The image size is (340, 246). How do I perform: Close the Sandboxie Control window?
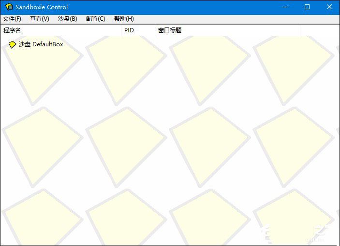(x=329, y=7)
